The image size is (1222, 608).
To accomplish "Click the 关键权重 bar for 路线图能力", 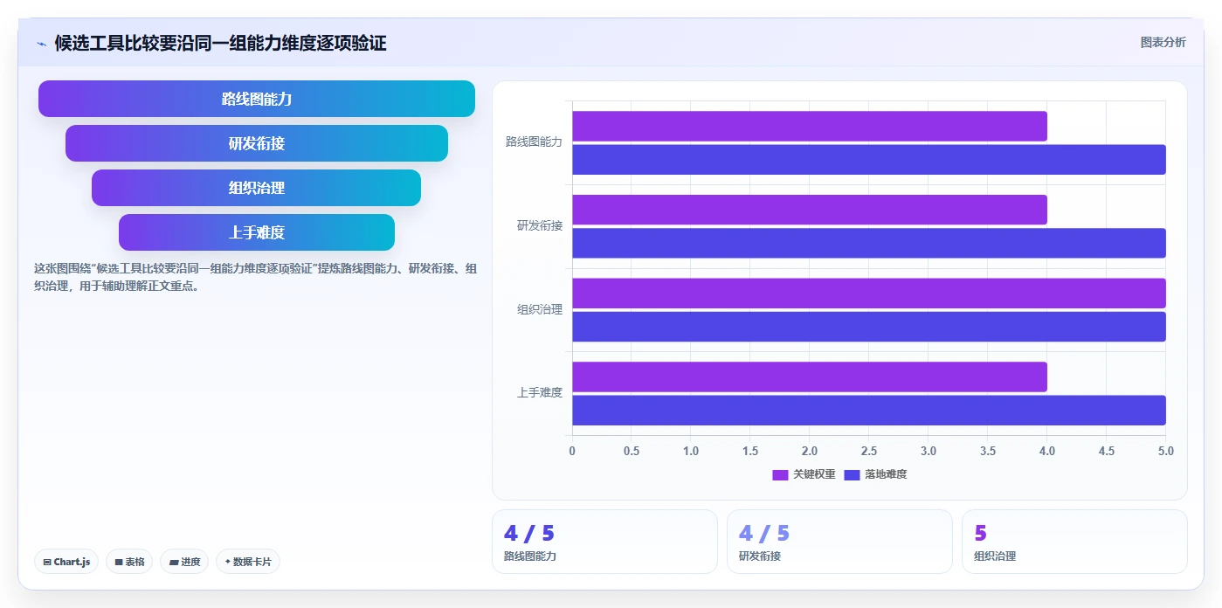I will click(810, 126).
